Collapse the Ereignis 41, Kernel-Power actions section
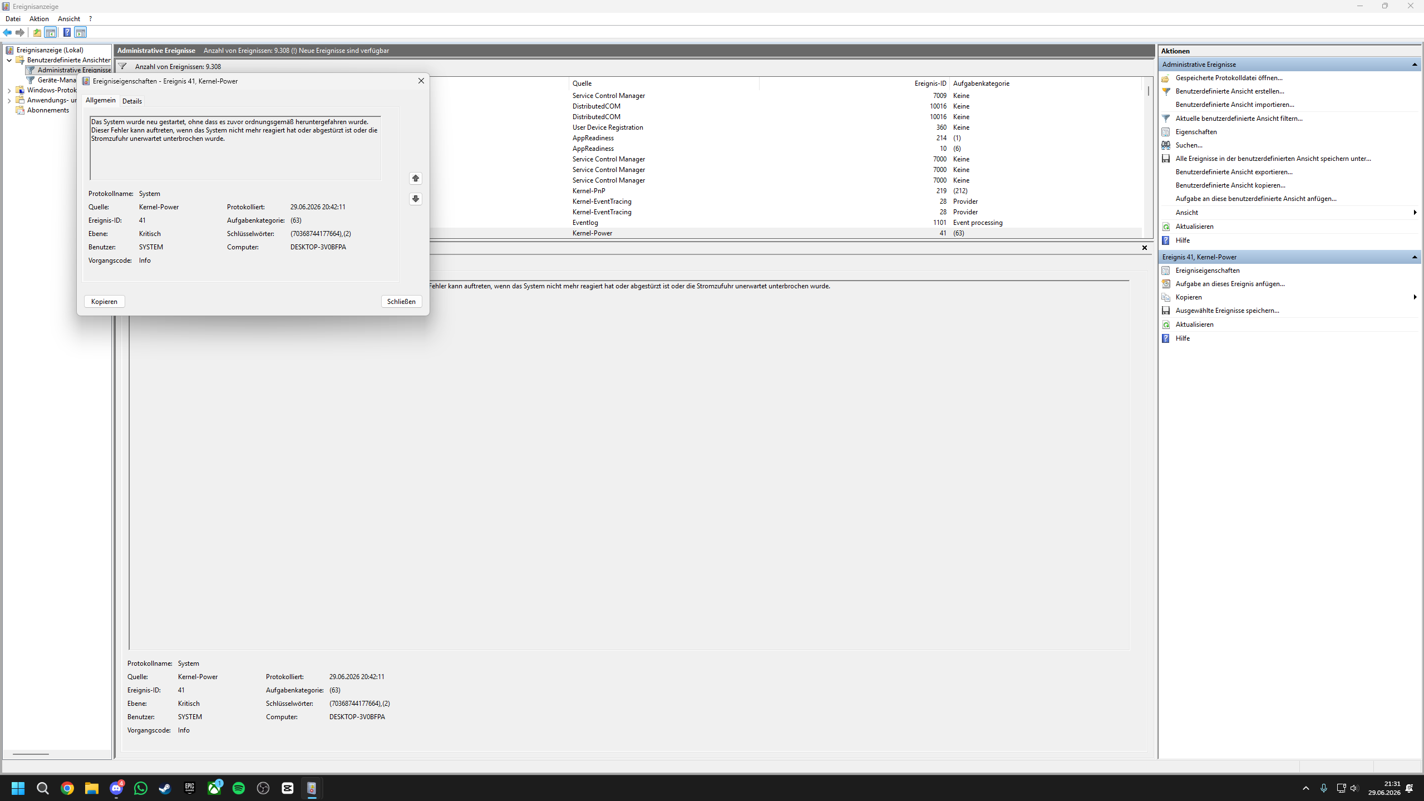Image resolution: width=1424 pixels, height=801 pixels. [1414, 257]
